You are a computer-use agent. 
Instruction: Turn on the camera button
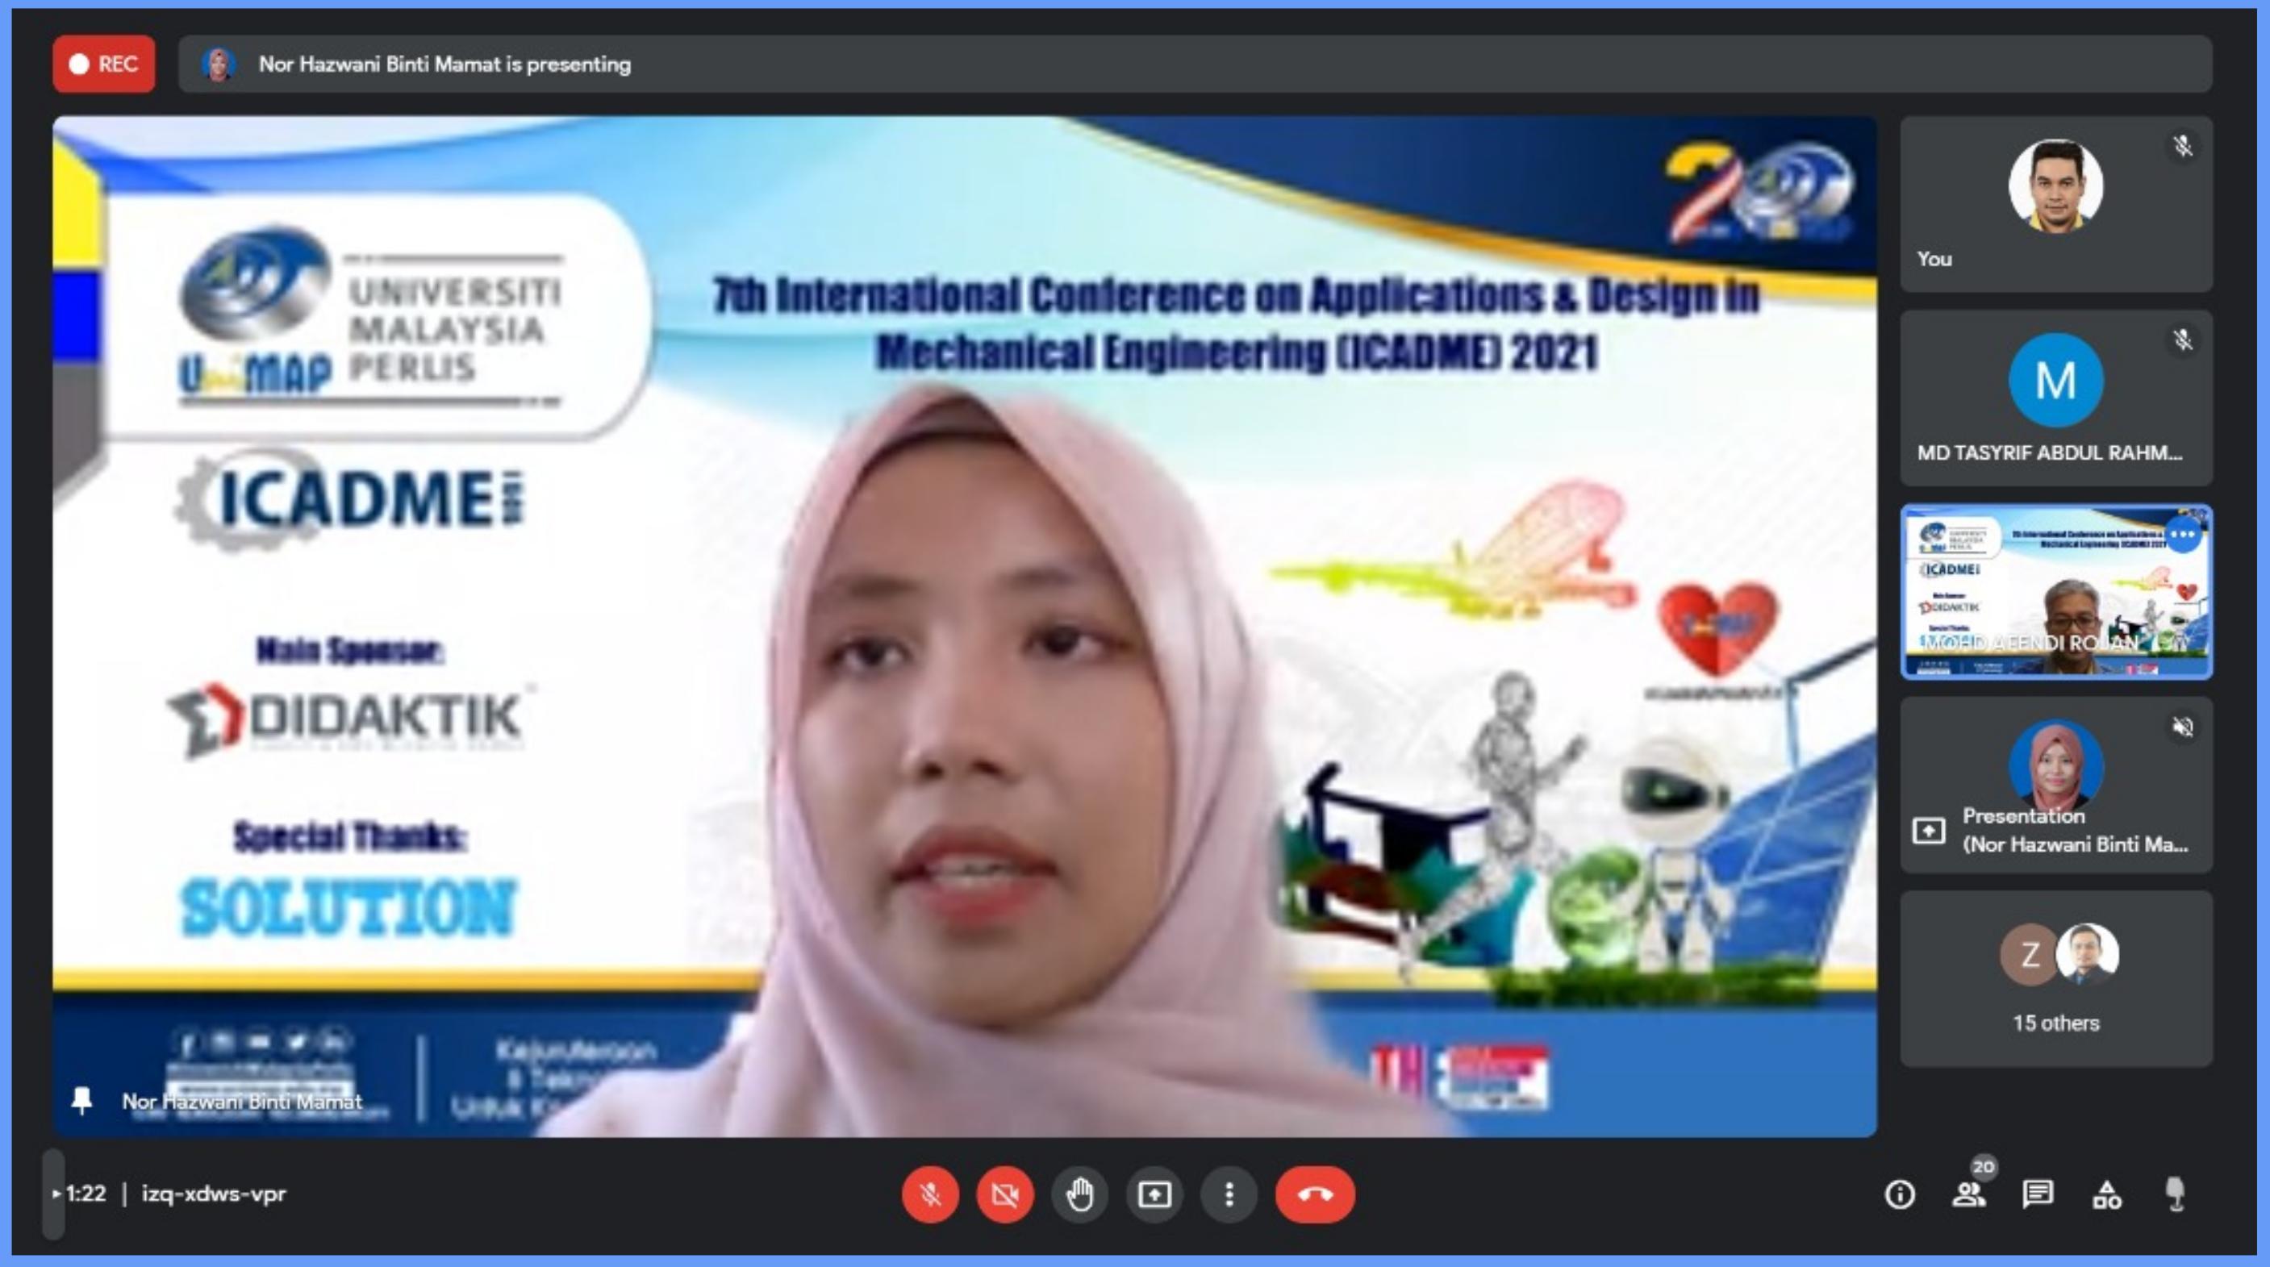click(x=1004, y=1194)
